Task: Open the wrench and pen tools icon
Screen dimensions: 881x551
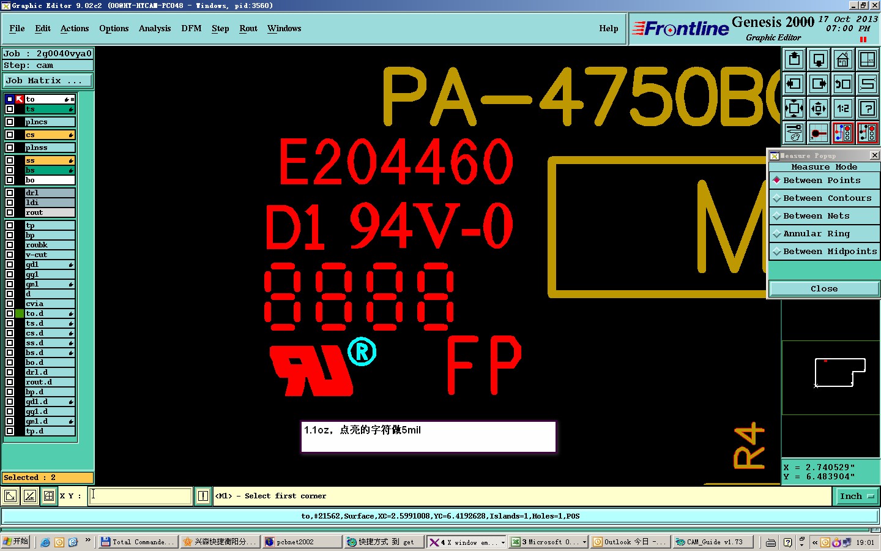Action: [794, 133]
